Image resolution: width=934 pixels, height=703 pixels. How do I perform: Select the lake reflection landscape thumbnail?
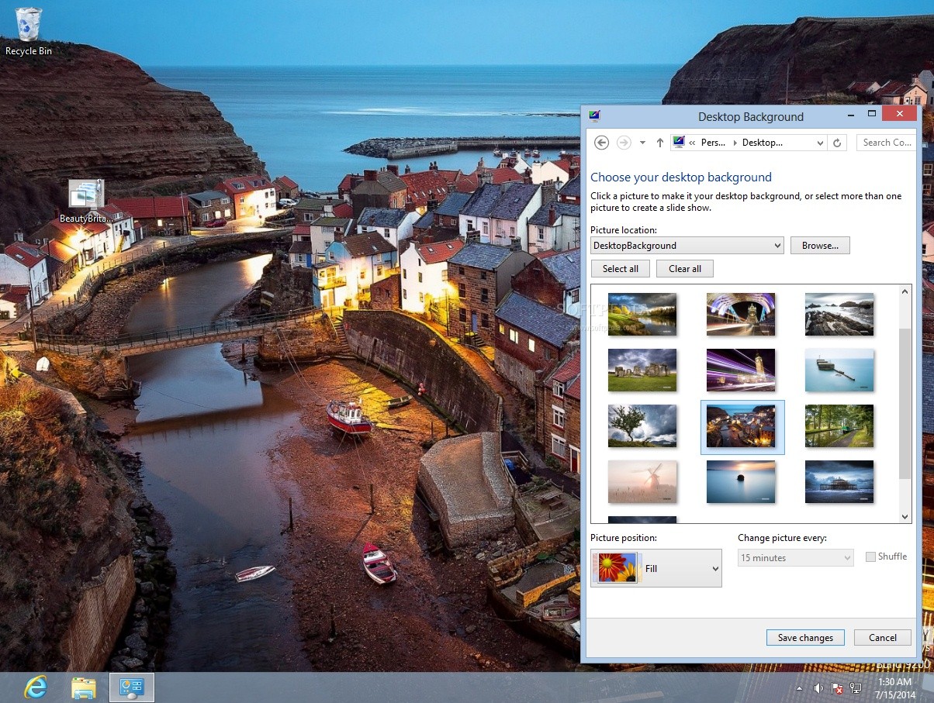[x=642, y=314]
